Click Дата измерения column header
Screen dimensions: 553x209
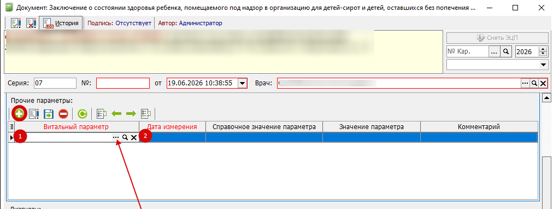(x=172, y=127)
